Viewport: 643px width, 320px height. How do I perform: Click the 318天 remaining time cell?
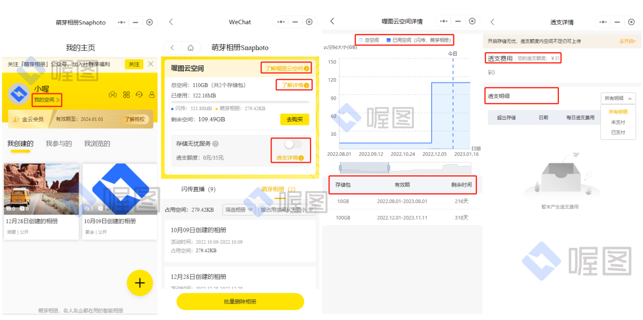(x=461, y=218)
